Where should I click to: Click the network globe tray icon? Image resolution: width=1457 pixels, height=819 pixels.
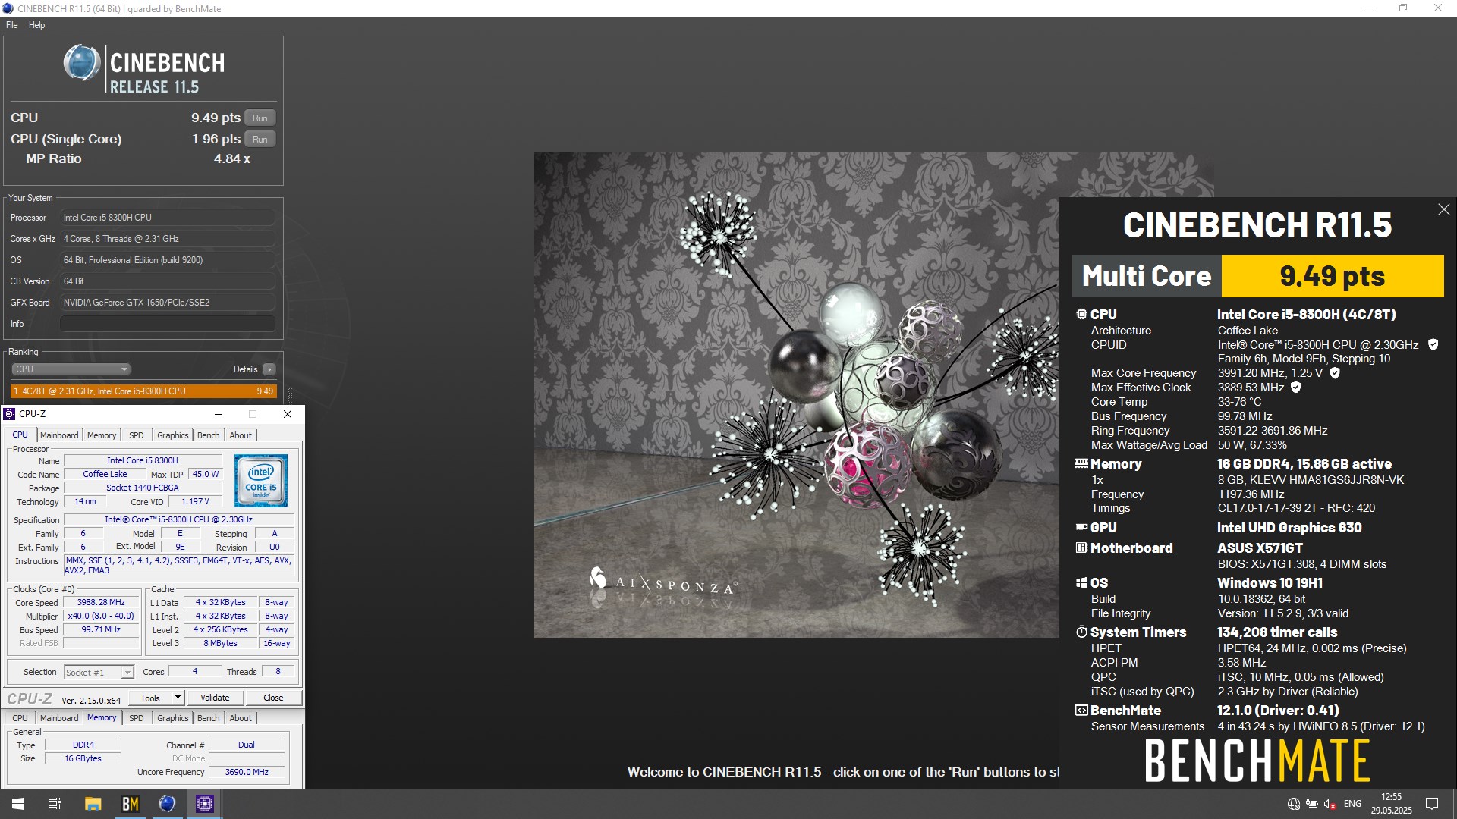click(1294, 804)
